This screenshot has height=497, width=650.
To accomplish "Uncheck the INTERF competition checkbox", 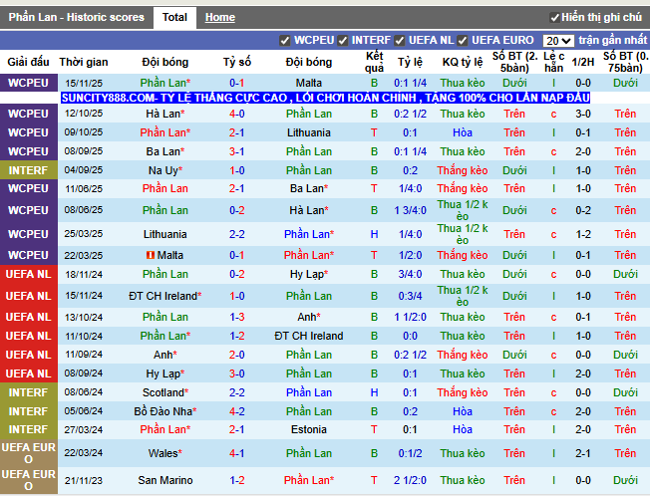I will 344,41.
